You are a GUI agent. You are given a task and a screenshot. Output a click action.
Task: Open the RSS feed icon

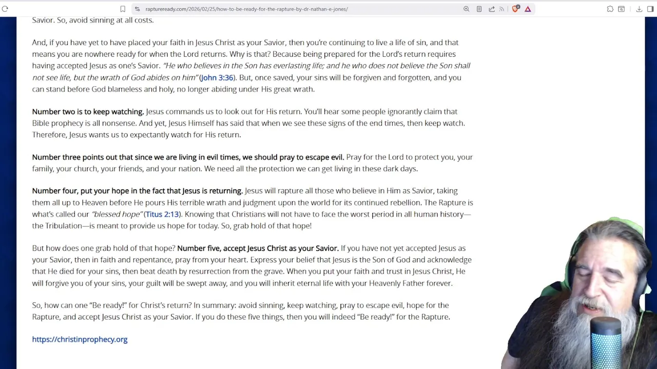click(501, 9)
